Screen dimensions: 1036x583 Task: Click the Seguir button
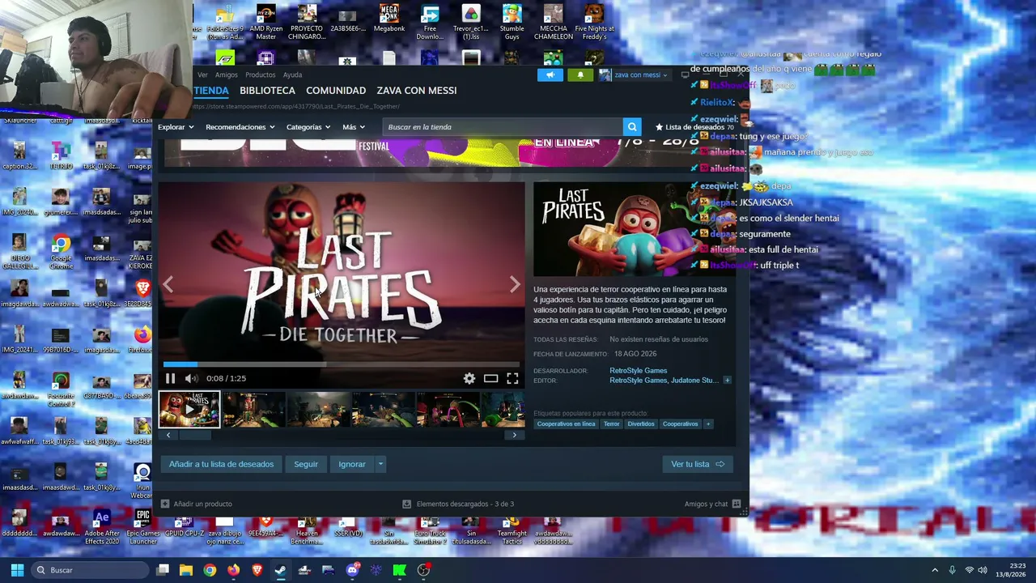point(306,464)
